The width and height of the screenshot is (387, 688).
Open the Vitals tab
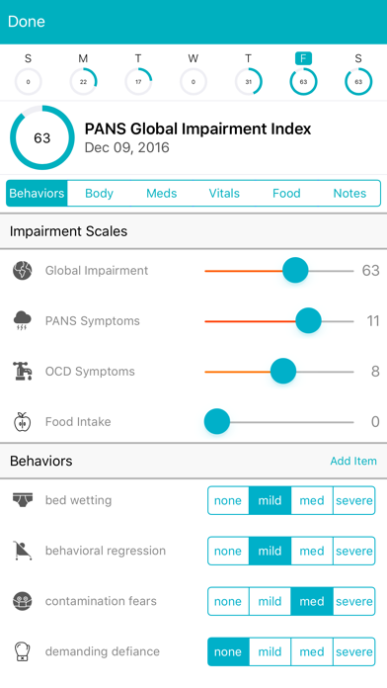coord(224,193)
